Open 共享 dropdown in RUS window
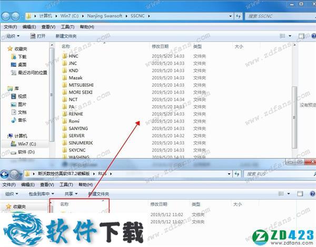 (x=71, y=194)
